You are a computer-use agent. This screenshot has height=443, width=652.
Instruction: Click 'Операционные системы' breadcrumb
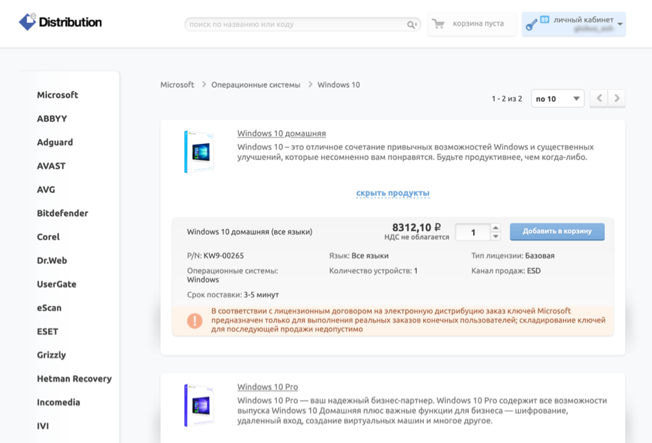(x=256, y=84)
